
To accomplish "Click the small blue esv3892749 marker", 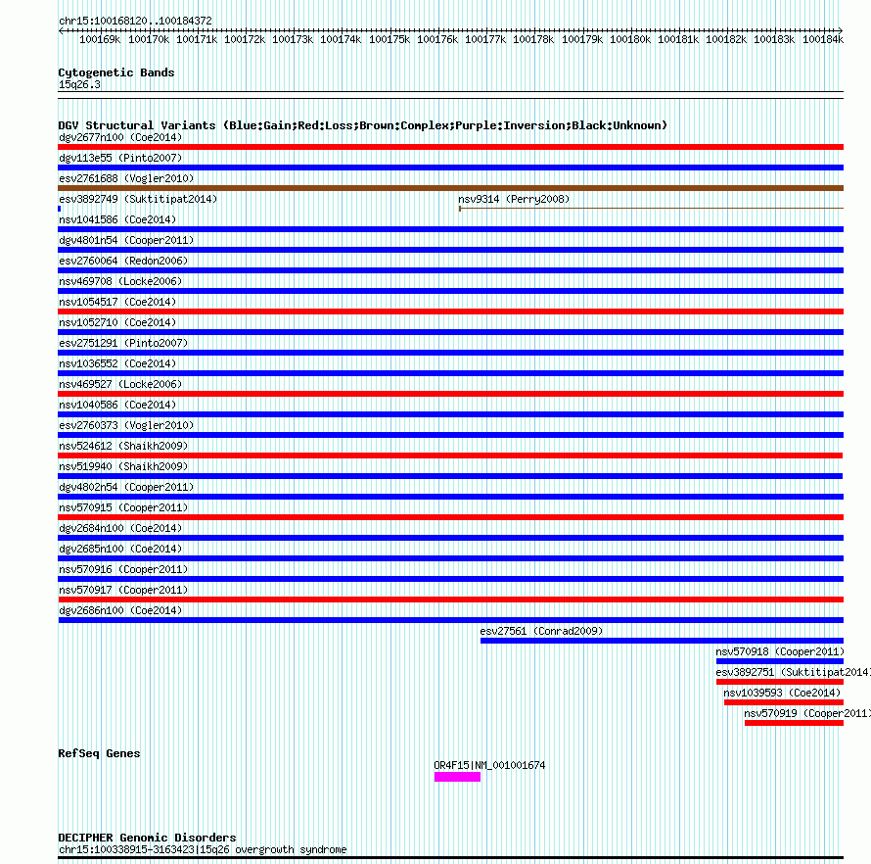I will point(60,209).
